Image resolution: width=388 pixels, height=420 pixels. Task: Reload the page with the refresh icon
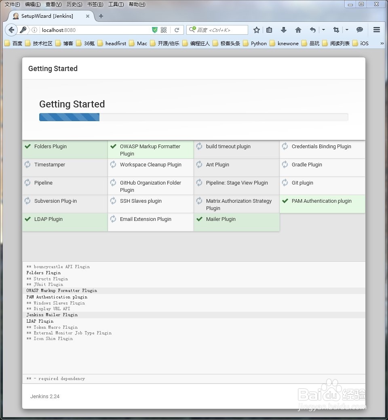tap(177, 30)
